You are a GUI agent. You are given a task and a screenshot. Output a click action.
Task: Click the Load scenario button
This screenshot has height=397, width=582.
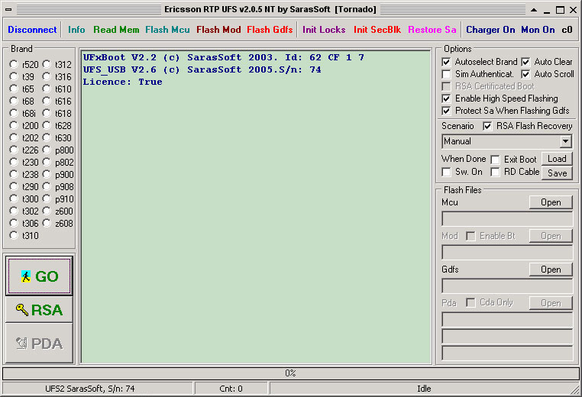557,159
